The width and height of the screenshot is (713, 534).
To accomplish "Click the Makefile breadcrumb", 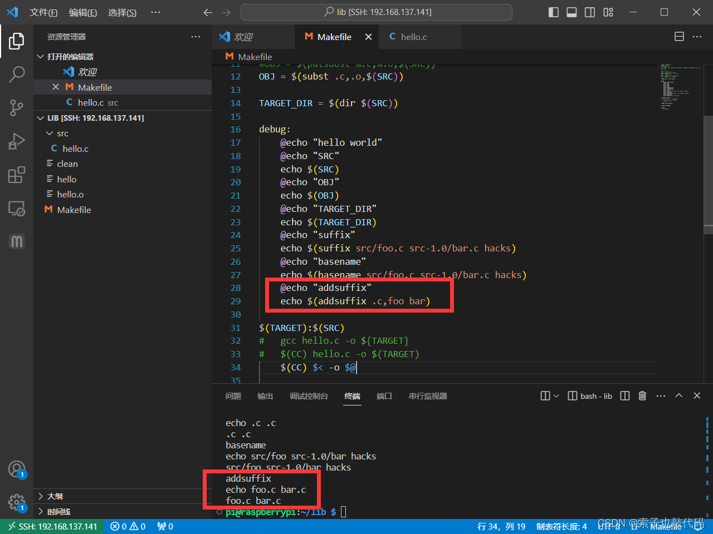I will pos(249,57).
